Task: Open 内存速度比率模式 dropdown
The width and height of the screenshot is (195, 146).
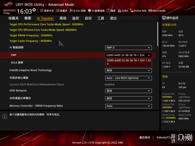Action: (128, 98)
